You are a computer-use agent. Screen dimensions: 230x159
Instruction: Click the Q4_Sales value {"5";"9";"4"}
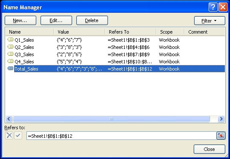tap(69, 62)
